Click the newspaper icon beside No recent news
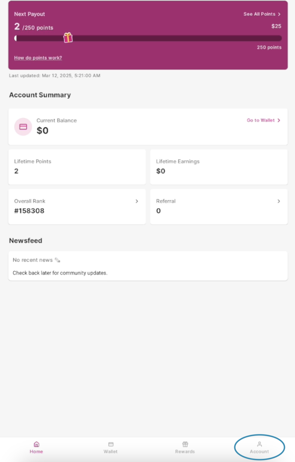The image size is (295, 462). pyautogui.click(x=57, y=260)
